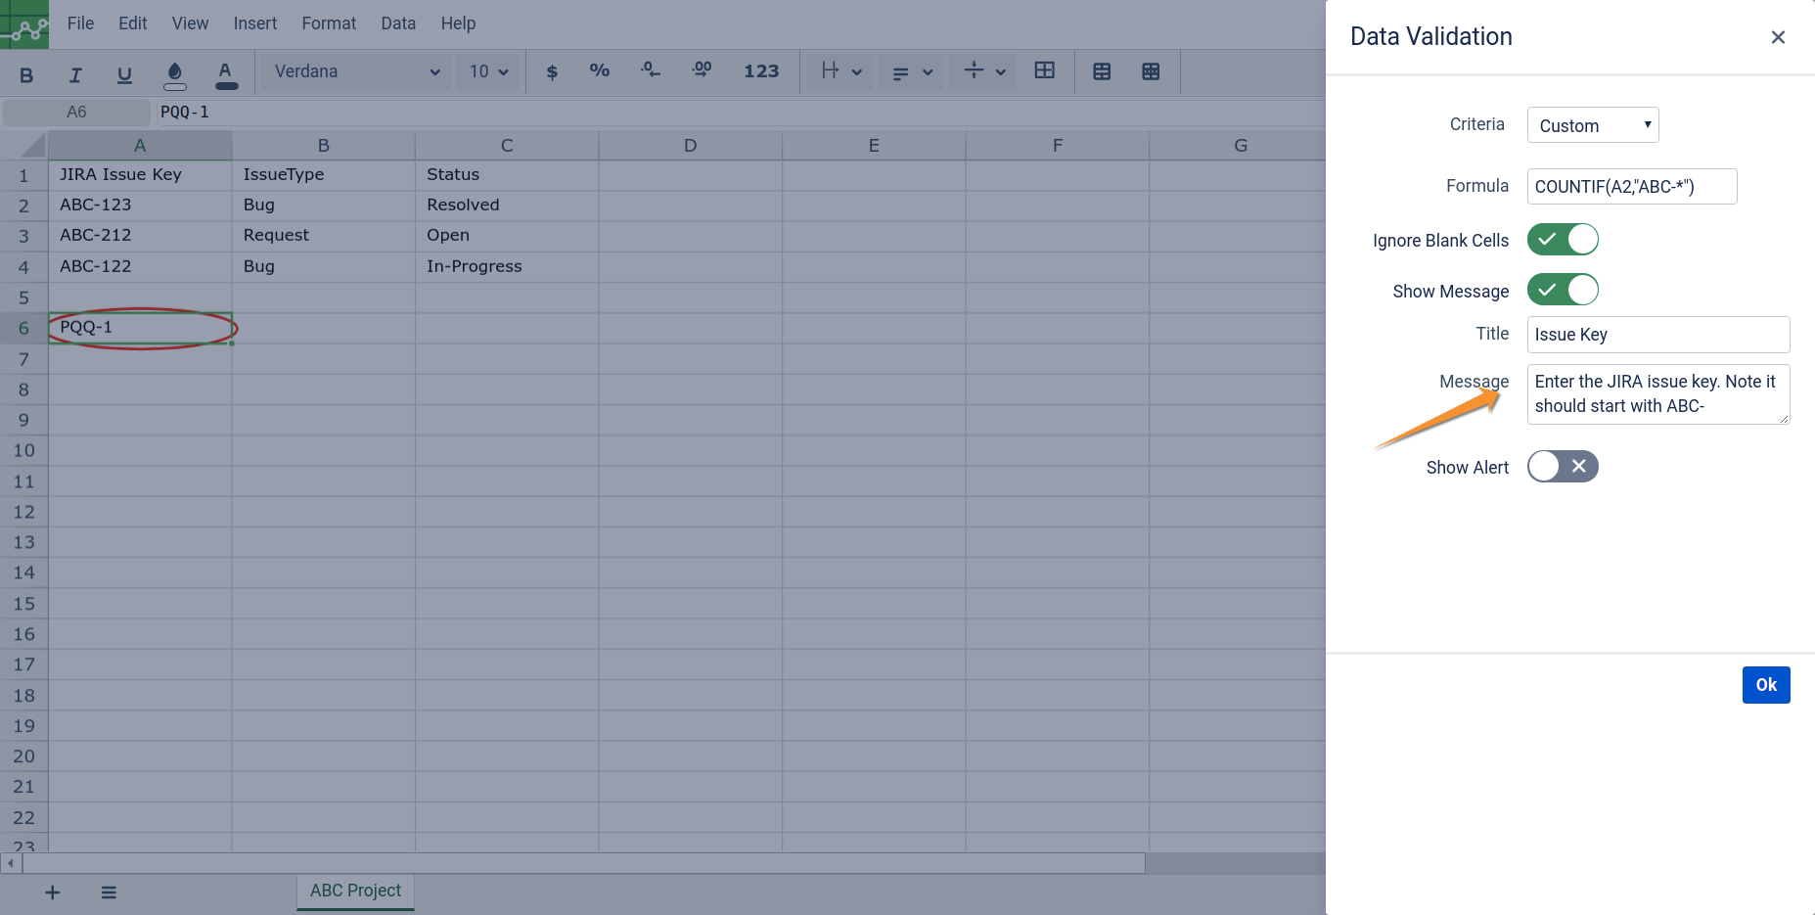This screenshot has height=915, width=1815.
Task: Apply currency format with the dollar icon
Action: pyautogui.click(x=552, y=71)
